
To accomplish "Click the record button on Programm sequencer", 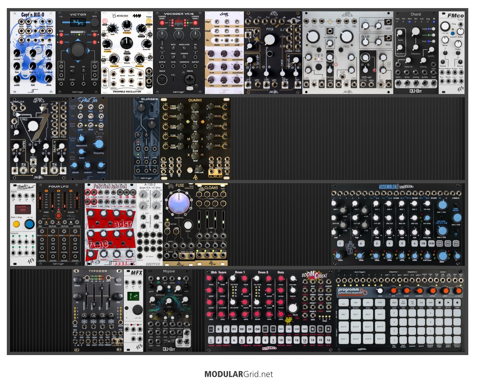I will 457,303.
